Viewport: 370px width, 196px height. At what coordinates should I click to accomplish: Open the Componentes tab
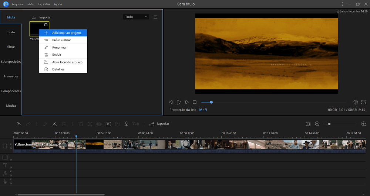tap(11, 91)
